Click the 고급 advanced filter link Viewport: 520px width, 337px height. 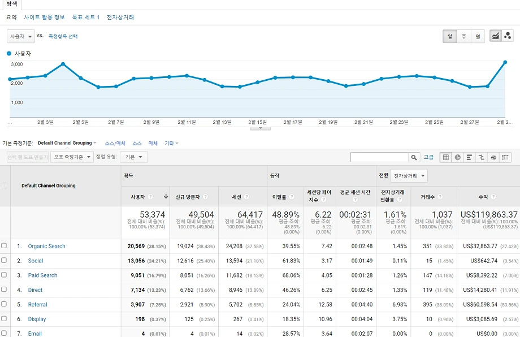tap(428, 157)
